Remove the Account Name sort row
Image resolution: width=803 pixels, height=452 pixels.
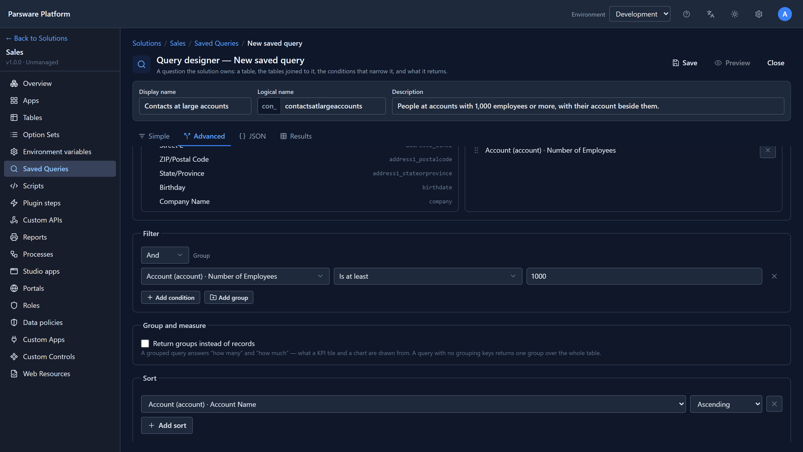point(774,404)
